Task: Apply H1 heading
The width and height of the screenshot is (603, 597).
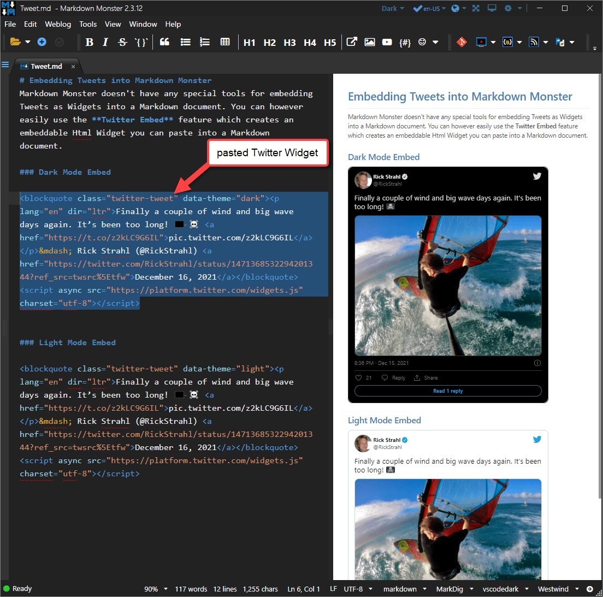Action: tap(249, 42)
